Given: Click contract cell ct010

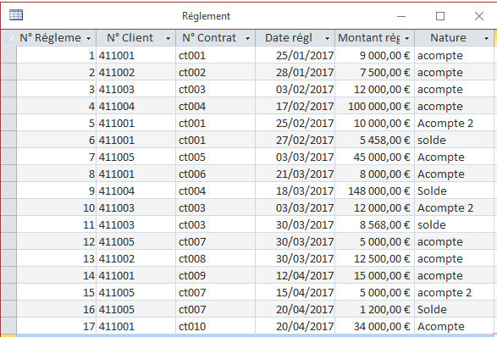Looking at the screenshot, I should pyautogui.click(x=216, y=326).
